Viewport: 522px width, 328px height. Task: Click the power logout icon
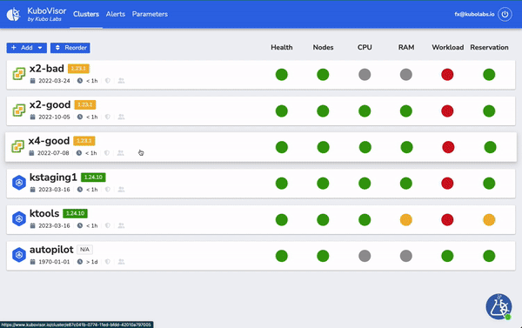tap(505, 14)
